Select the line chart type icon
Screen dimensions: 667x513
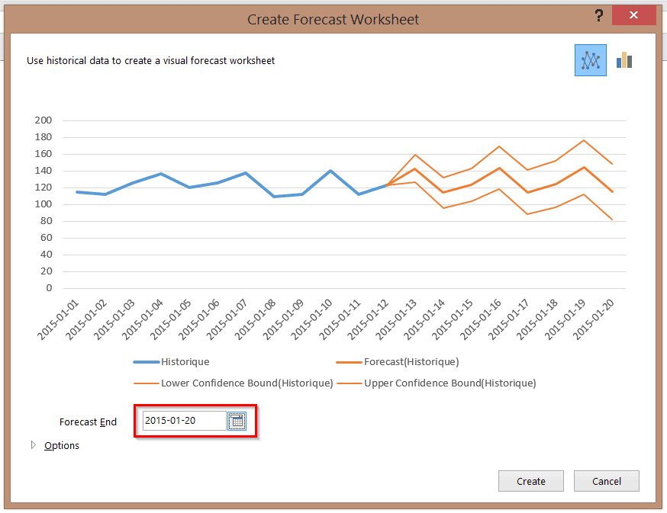(x=590, y=60)
